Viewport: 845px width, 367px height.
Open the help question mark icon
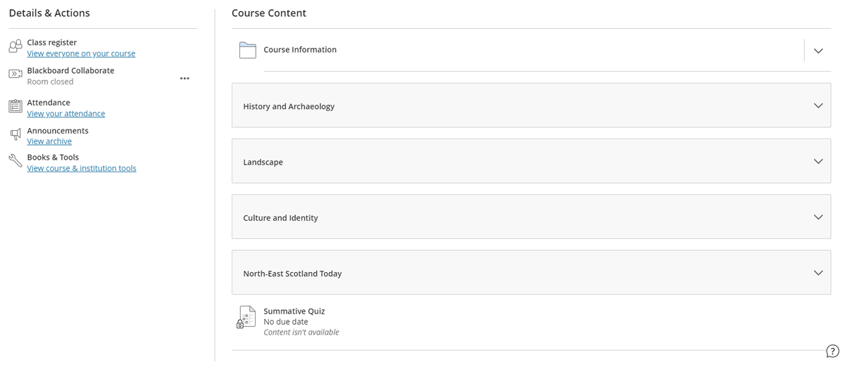coord(832,352)
